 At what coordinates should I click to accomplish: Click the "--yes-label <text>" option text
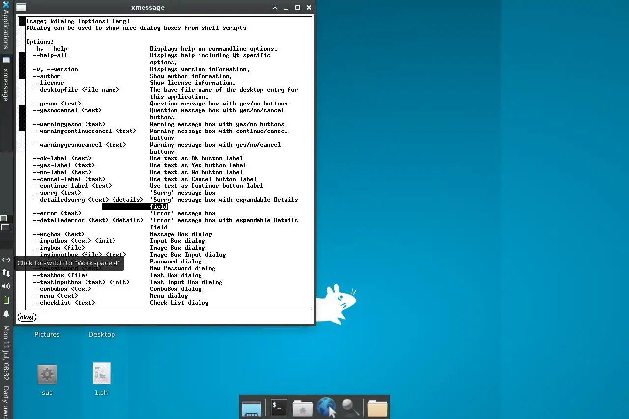[x=64, y=165]
